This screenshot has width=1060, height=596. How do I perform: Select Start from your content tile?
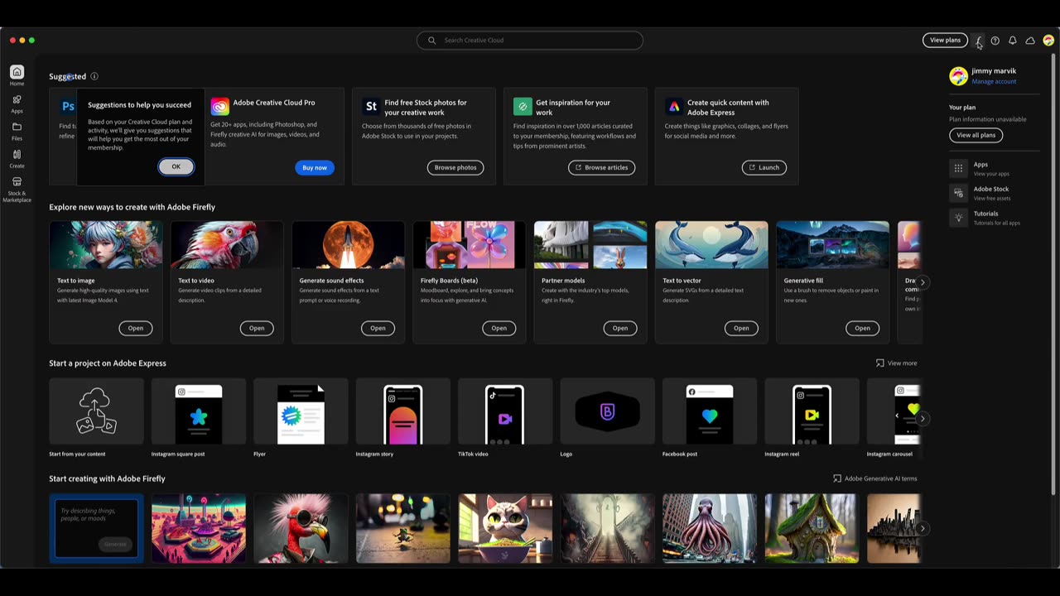(x=96, y=418)
